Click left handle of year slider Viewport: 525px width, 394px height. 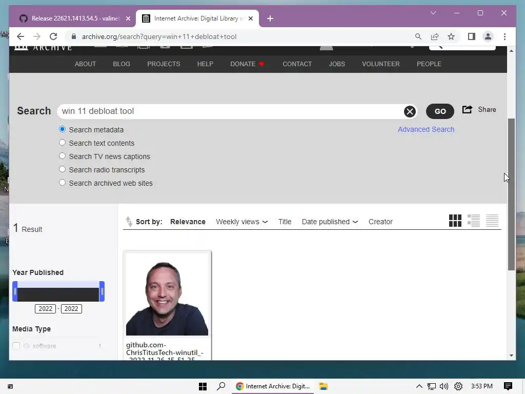[x=15, y=291]
